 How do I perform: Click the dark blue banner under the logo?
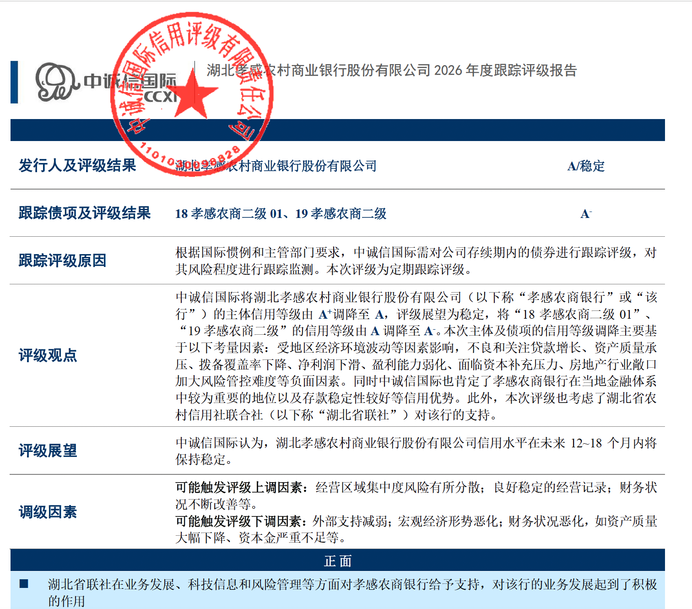point(338,130)
